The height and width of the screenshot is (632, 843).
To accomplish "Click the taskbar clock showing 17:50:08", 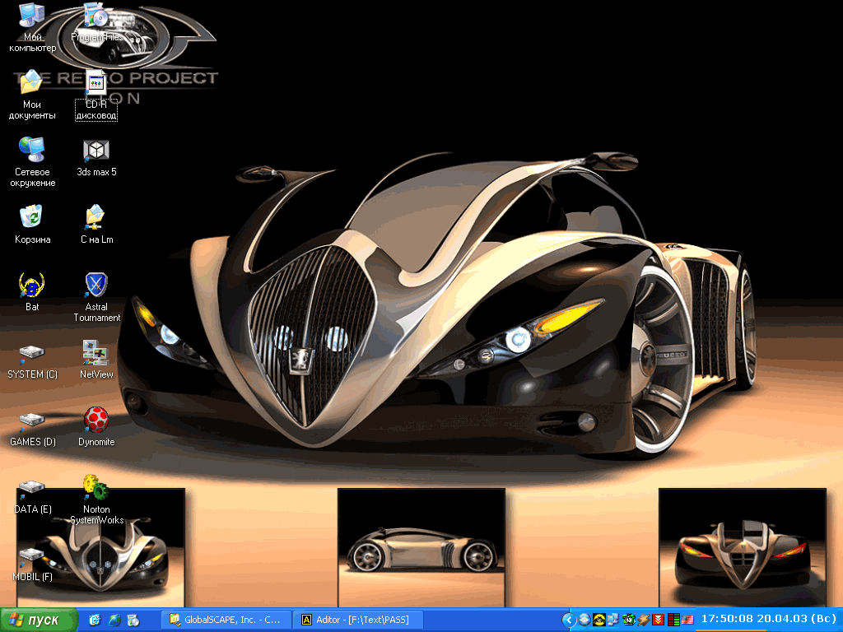I will click(x=769, y=619).
